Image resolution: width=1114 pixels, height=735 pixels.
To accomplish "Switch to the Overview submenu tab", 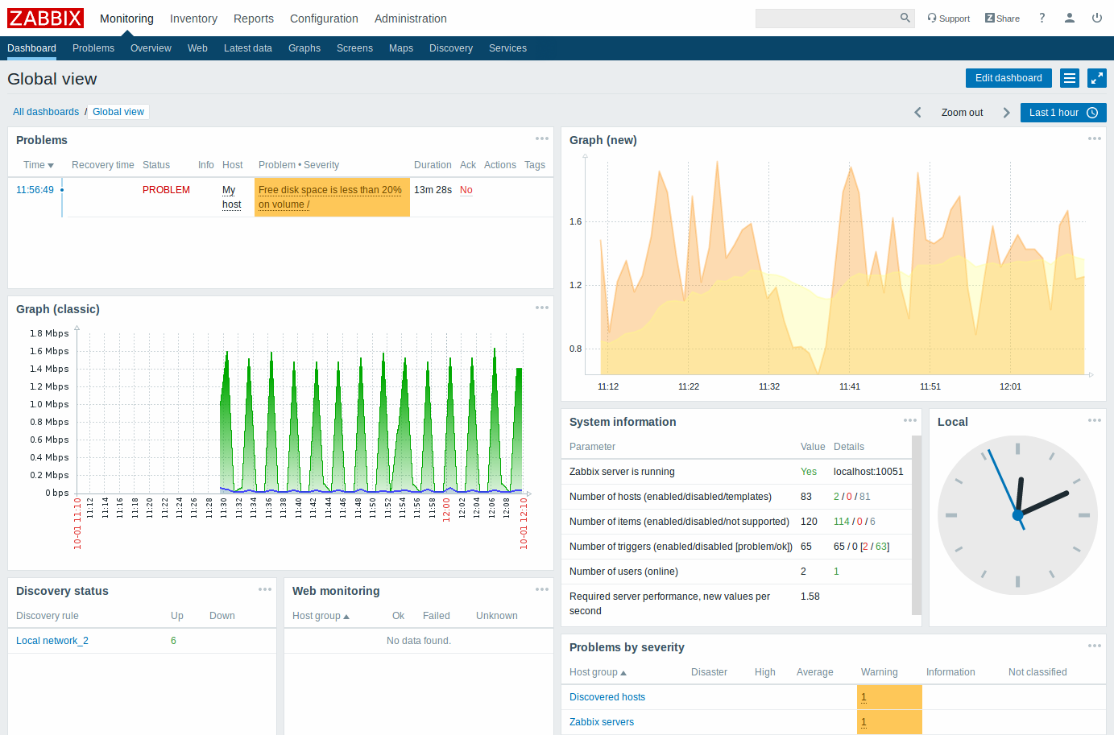I will [151, 48].
